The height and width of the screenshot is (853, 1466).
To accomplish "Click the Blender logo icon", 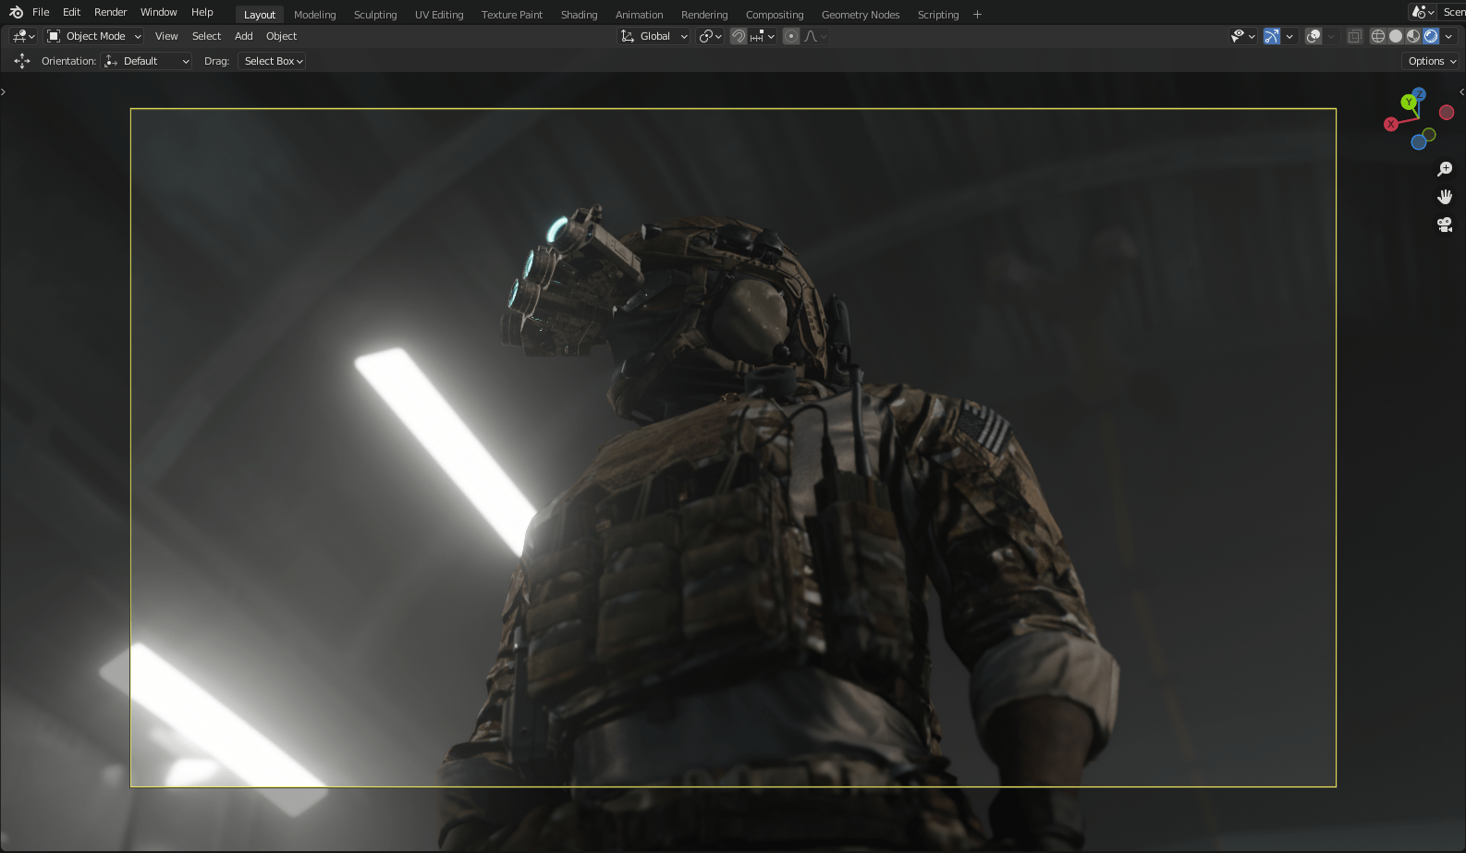I will click(16, 12).
